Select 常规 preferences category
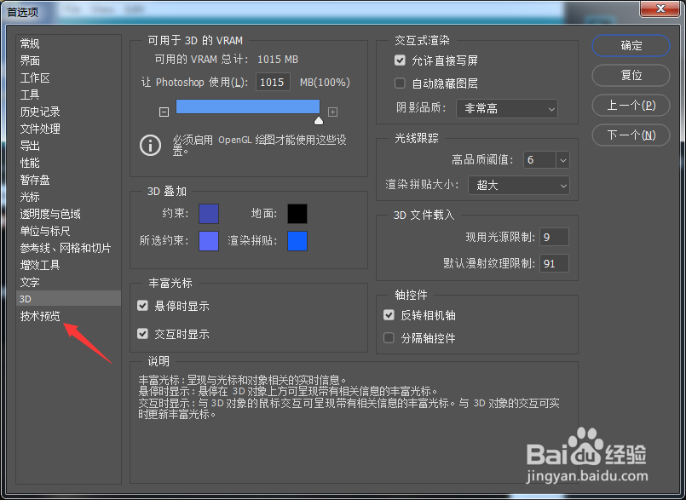 point(30,43)
